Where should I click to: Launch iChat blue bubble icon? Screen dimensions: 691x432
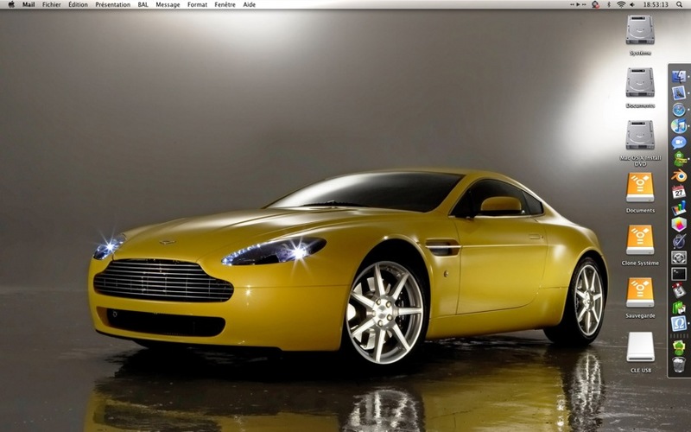(x=679, y=143)
